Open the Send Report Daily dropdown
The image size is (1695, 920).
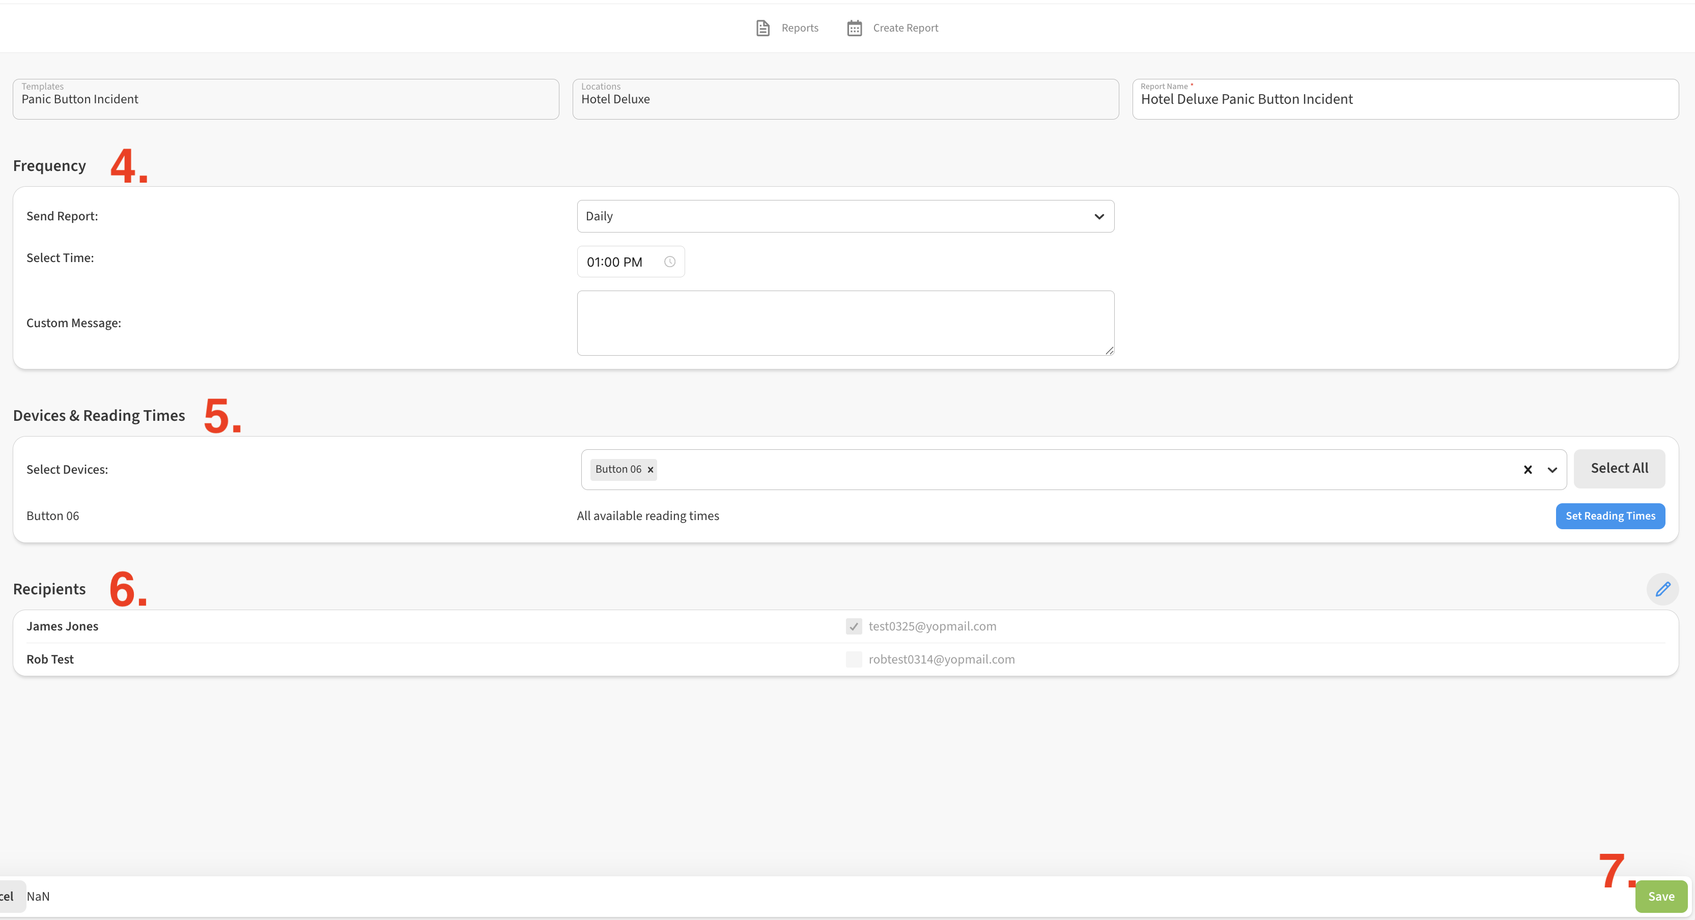click(x=845, y=216)
